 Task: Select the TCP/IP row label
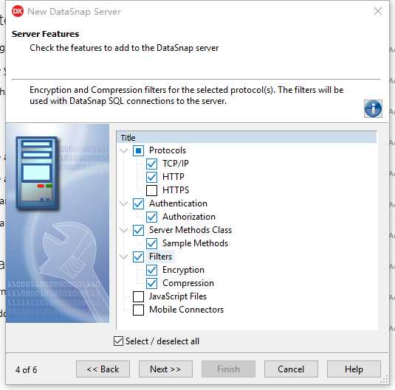click(176, 164)
